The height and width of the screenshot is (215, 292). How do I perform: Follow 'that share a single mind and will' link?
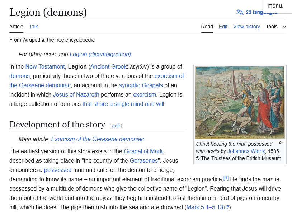click(123, 104)
